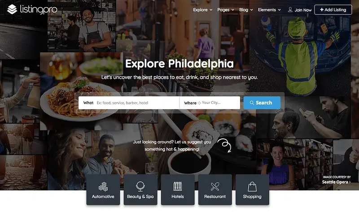This screenshot has width=359, height=224.
Task: Expand the Explore dropdown chevron
Action: 211,10
